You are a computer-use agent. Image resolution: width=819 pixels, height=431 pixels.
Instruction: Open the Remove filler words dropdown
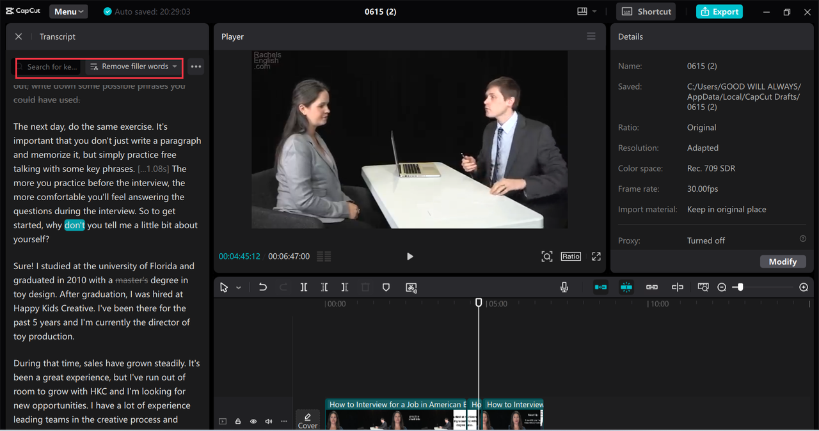pyautogui.click(x=134, y=67)
